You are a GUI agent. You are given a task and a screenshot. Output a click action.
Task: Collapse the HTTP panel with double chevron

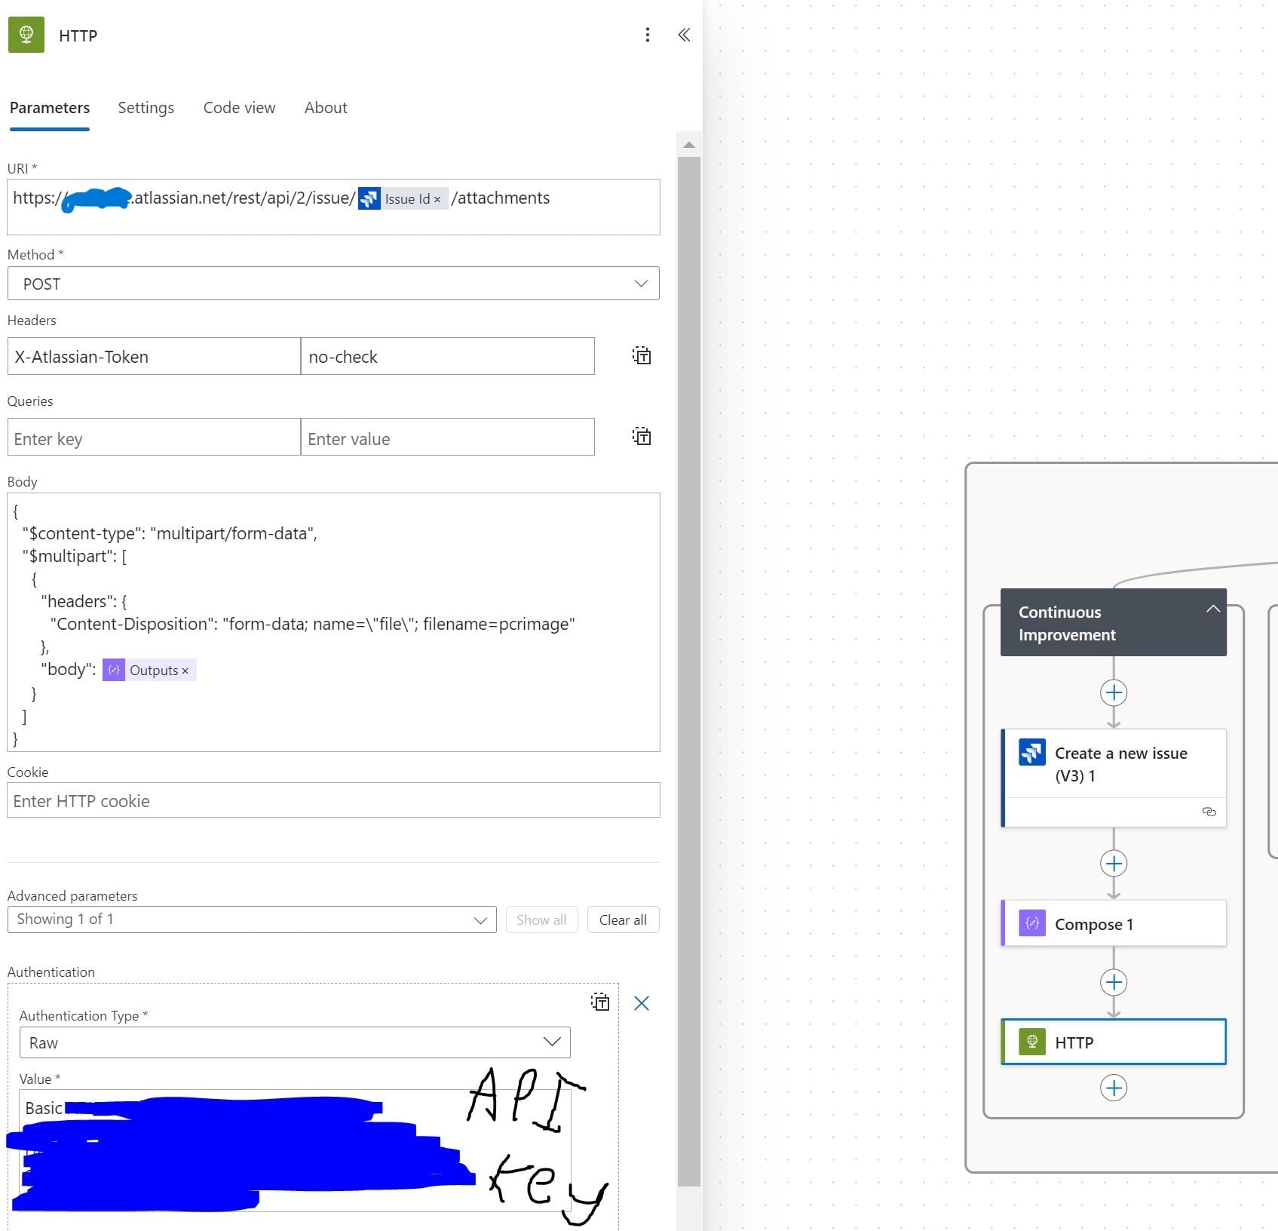684,35
